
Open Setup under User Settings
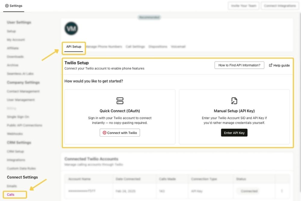click(x=11, y=31)
